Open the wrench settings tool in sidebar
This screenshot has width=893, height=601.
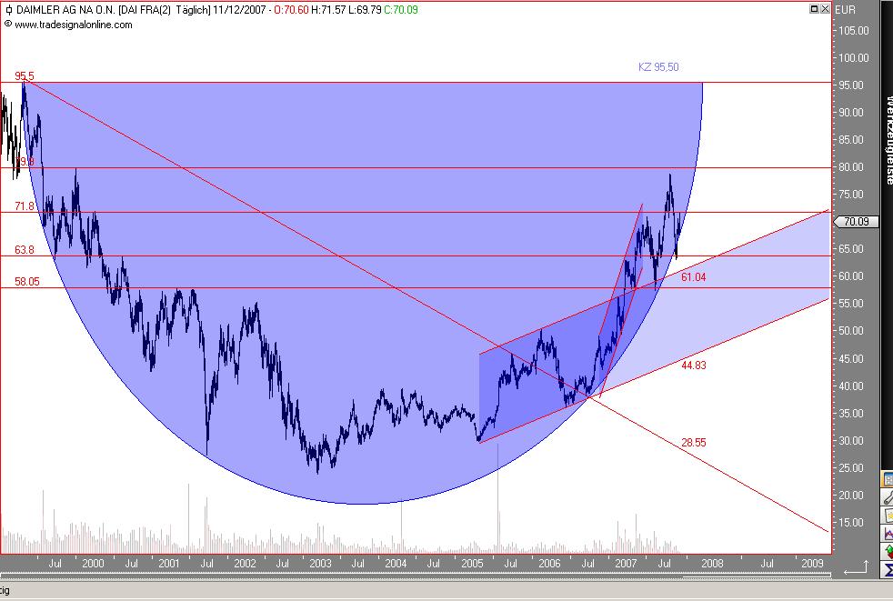pos(888,497)
